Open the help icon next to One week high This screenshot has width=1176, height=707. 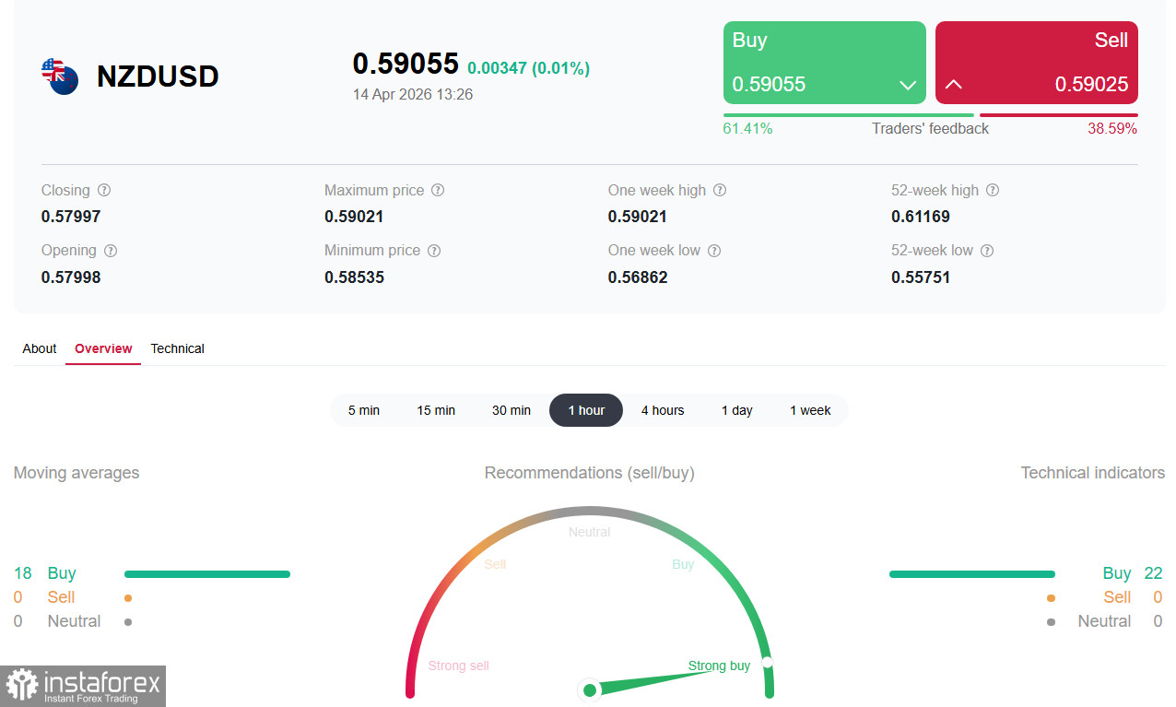(720, 190)
